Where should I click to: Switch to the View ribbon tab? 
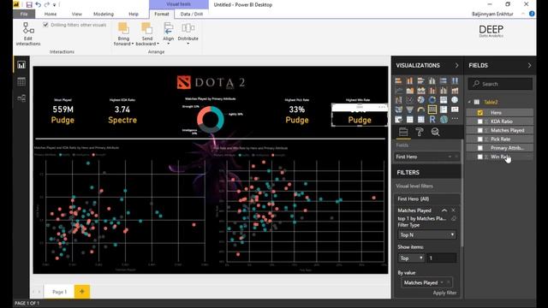pos(76,14)
